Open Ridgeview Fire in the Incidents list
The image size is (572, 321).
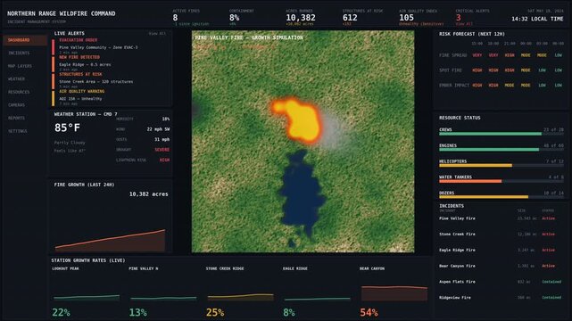point(455,298)
